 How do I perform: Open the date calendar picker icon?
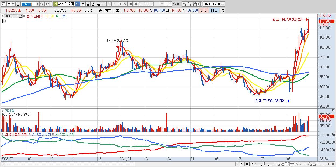pos(222,4)
